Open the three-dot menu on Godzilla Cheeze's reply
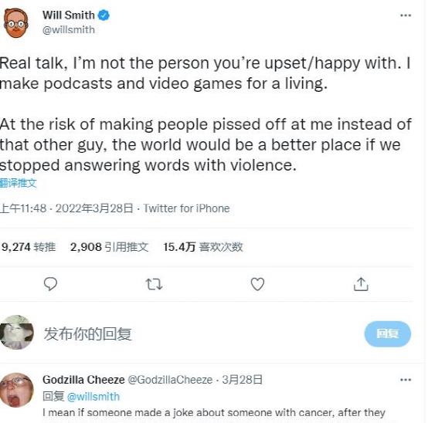 pos(406,380)
